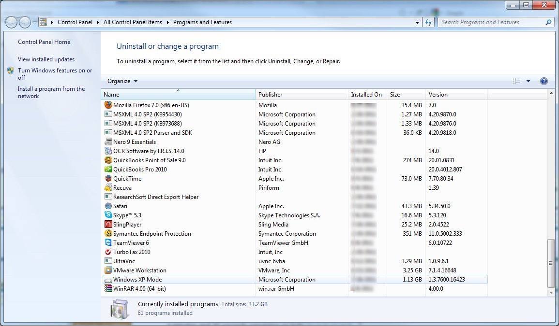This screenshot has height=326, width=559.
Task: Click the Forward navigation button
Action: tap(25, 22)
